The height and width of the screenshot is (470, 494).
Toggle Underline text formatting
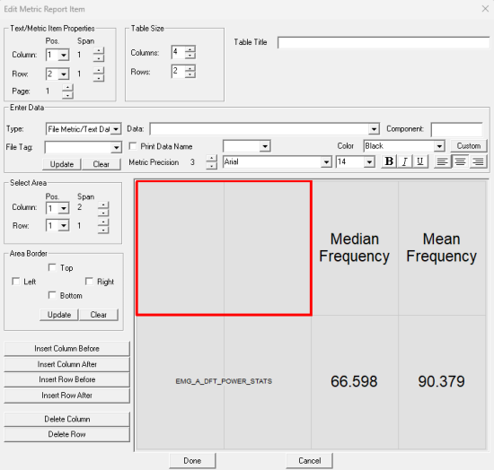420,161
